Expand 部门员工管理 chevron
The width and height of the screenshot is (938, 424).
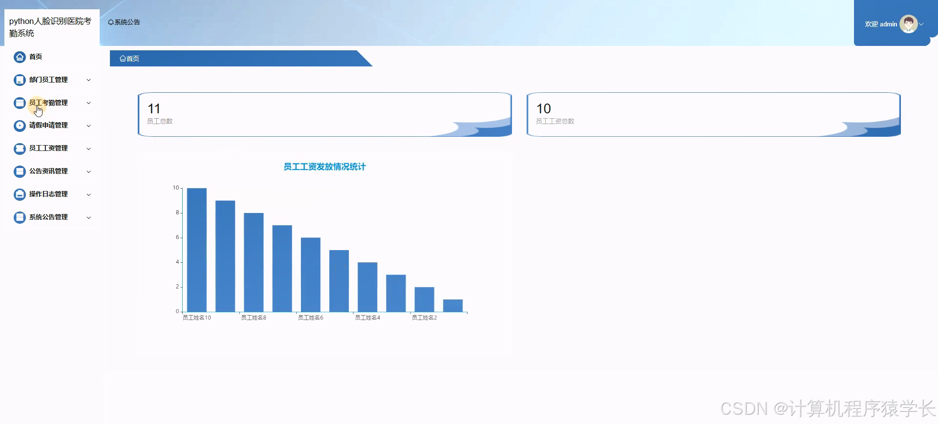pyautogui.click(x=88, y=80)
